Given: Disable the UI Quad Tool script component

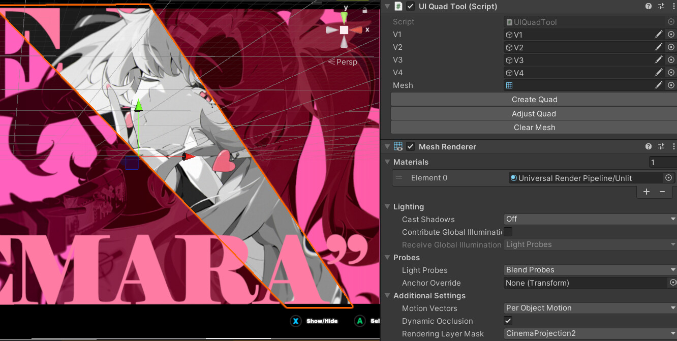Looking at the screenshot, I should 411,6.
